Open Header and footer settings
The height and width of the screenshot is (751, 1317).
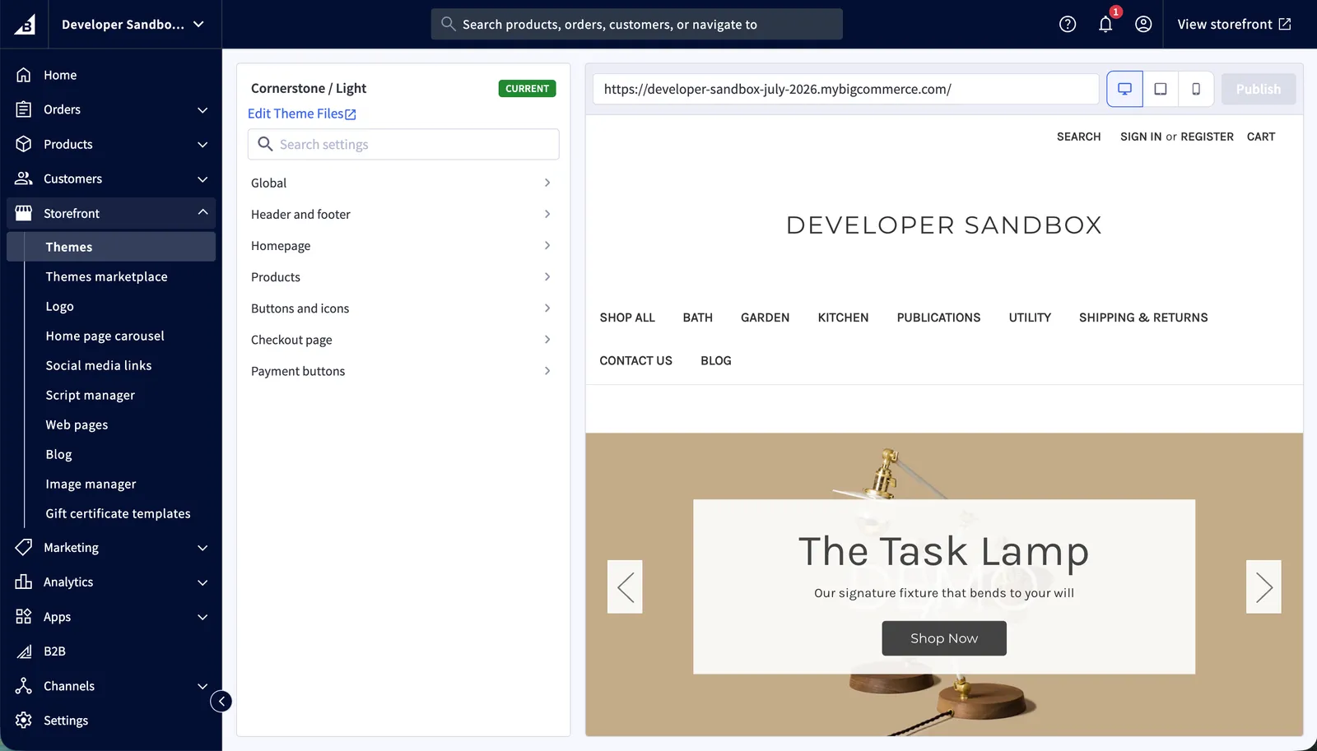tap(403, 214)
